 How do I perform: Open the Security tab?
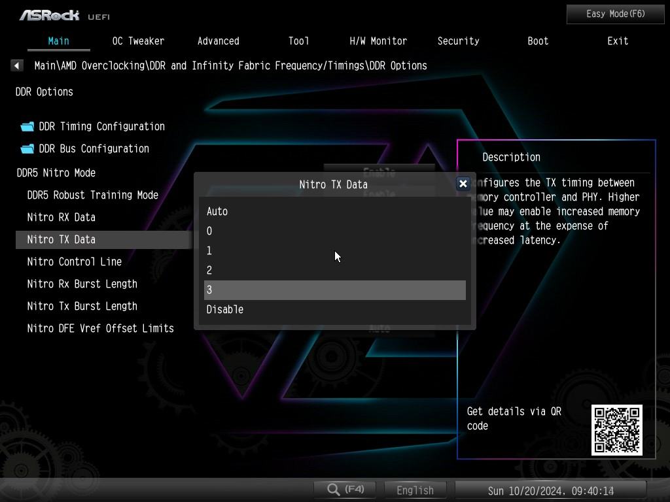458,41
